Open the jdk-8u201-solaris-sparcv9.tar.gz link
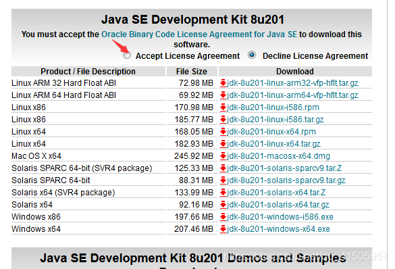The height and width of the screenshot is (269, 395). (x=286, y=180)
